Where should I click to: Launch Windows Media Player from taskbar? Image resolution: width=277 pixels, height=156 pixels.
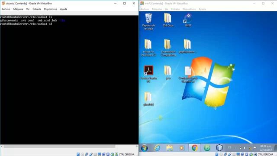coord(182,148)
